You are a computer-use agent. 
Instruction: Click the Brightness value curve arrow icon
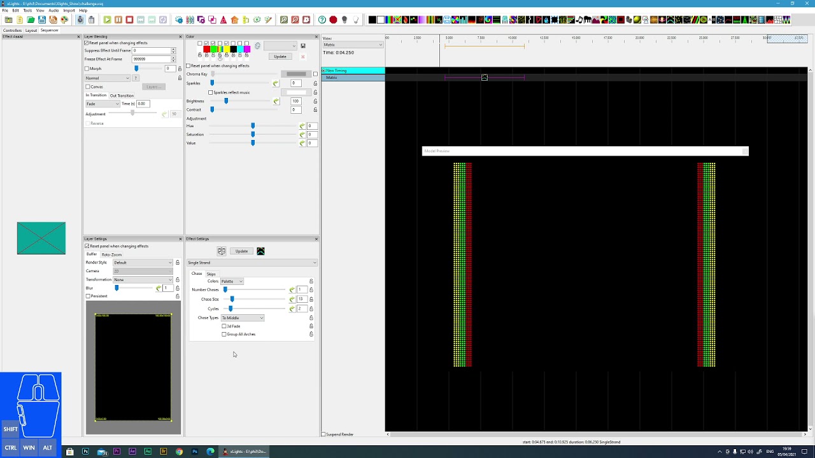[x=276, y=101]
